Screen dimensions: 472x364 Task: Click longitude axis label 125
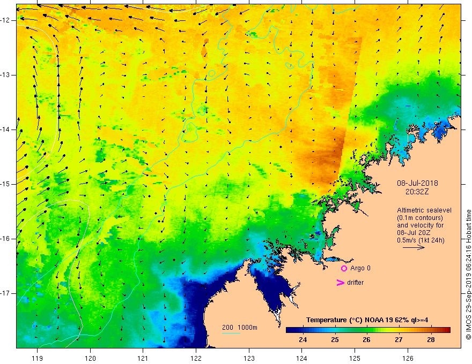click(355, 358)
